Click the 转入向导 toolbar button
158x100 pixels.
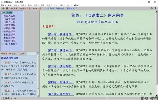pyautogui.click(x=50, y=9)
